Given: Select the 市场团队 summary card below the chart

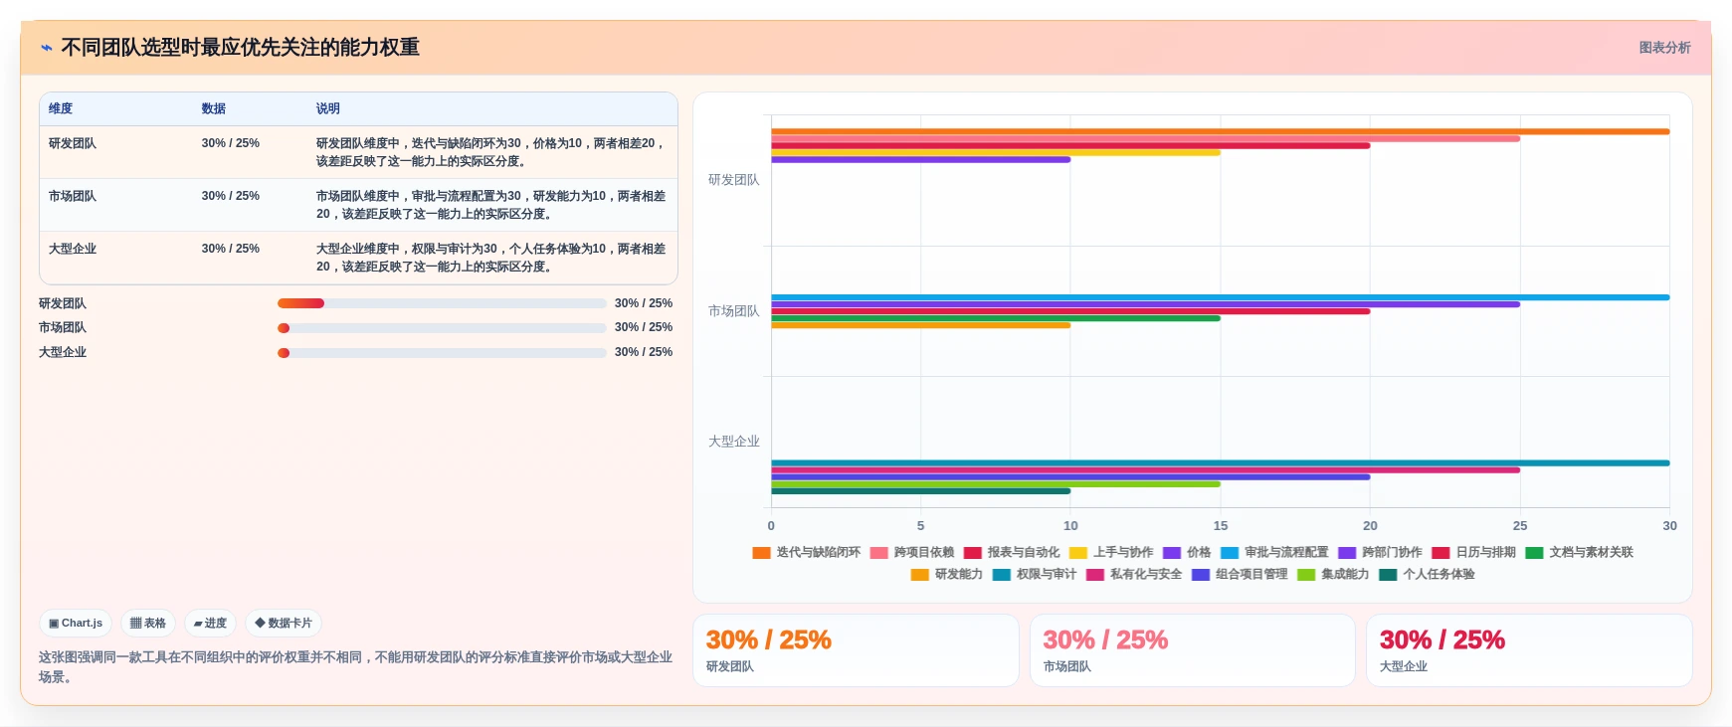Looking at the screenshot, I should click(1192, 650).
